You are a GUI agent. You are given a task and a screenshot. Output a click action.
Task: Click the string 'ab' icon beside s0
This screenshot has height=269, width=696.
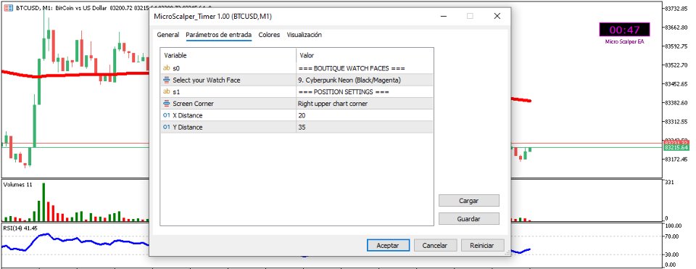[167, 68]
